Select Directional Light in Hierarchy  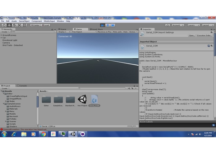(10, 40)
